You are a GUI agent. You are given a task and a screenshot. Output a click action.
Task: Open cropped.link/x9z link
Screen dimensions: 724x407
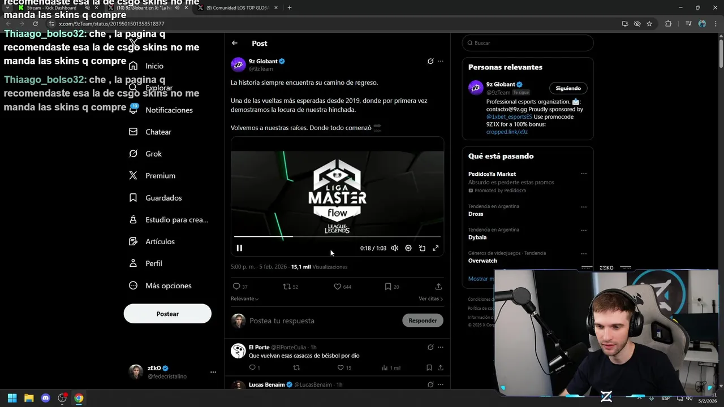[x=507, y=132]
